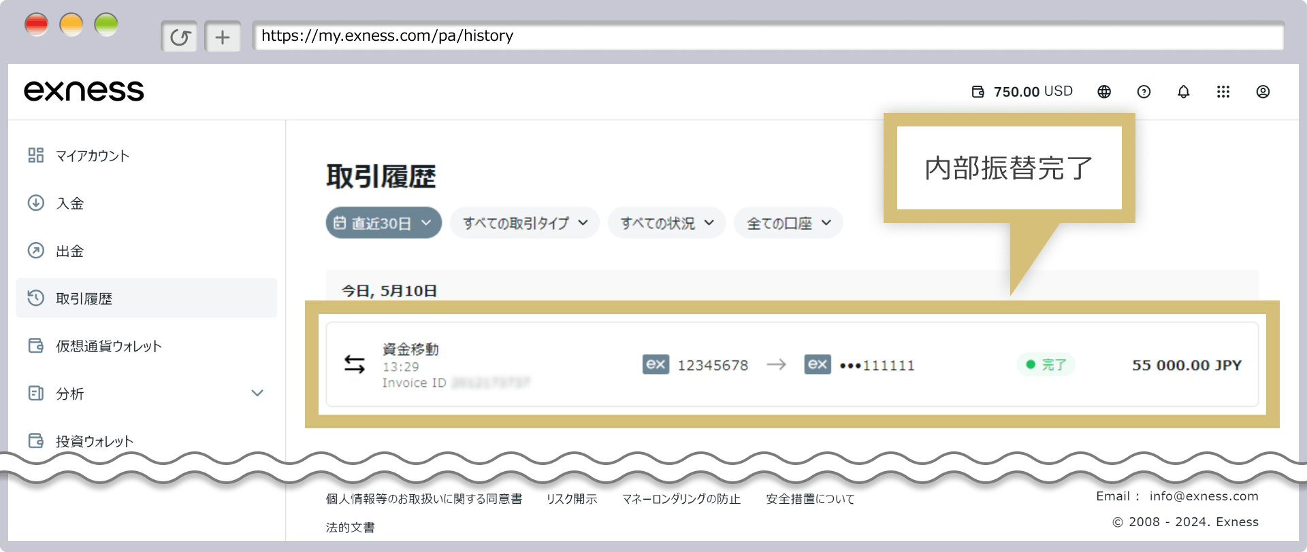Click the 出金 withdrawal arrow icon
Viewport: 1307px width, 552px height.
(36, 251)
